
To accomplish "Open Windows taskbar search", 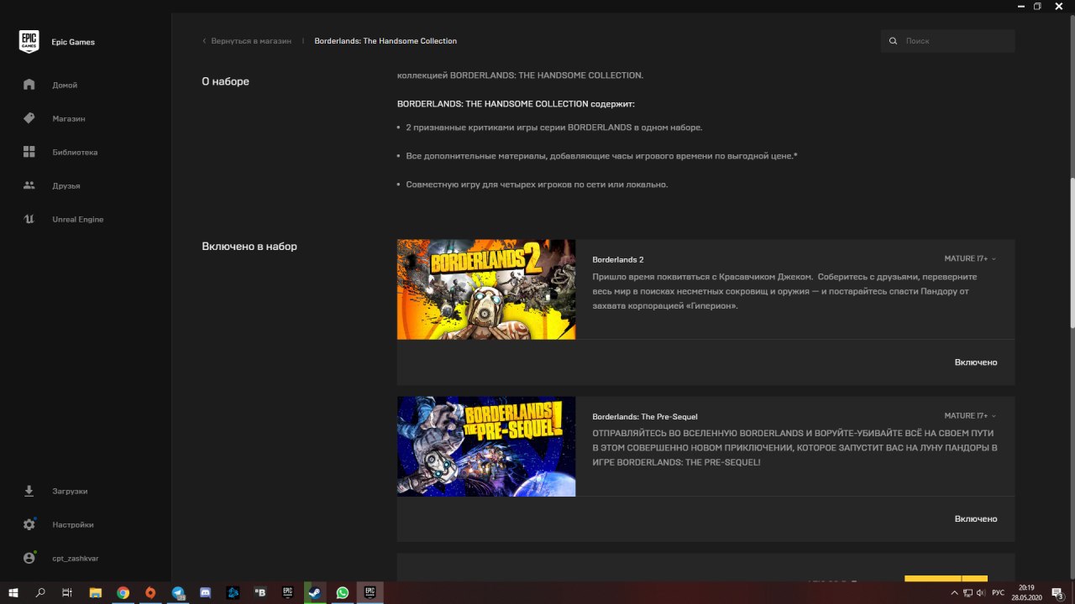I will point(40,593).
